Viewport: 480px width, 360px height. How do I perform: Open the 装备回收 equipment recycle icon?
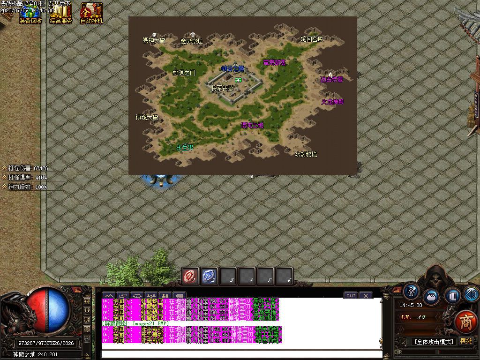pyautogui.click(x=30, y=12)
